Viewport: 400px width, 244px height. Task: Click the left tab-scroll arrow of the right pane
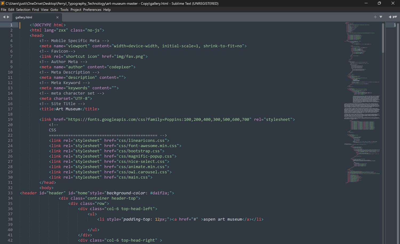pyautogui.click(x=390, y=17)
